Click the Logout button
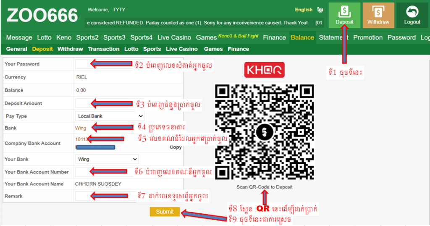430x226 pixels. click(412, 15)
